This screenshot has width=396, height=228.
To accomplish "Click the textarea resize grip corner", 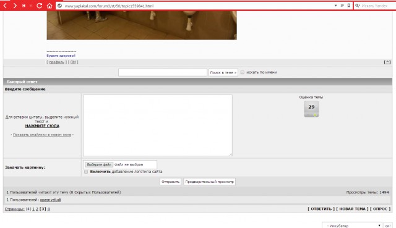I will 231,154.
